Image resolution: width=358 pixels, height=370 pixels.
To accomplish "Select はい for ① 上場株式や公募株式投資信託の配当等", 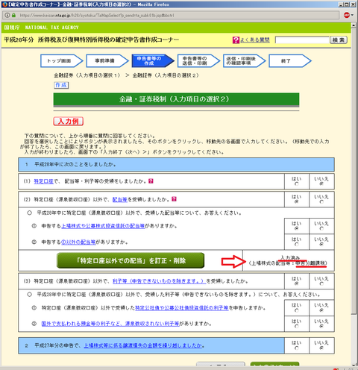I will pos(296,228).
